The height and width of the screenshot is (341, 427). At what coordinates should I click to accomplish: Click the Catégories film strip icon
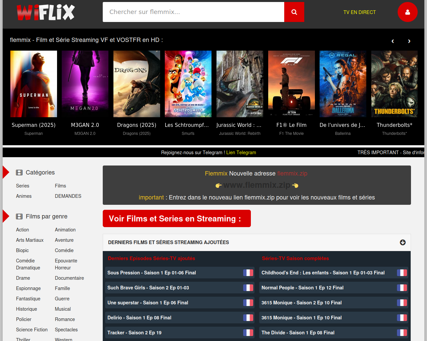[19, 172]
